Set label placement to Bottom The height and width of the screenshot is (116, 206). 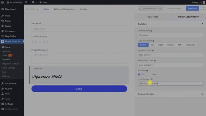click(x=171, y=45)
